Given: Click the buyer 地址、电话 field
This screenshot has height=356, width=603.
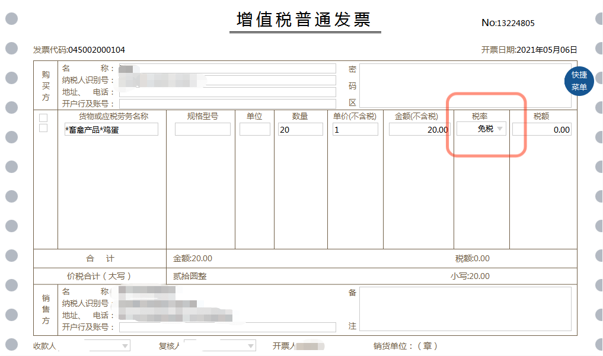Looking at the screenshot, I should tap(227, 92).
